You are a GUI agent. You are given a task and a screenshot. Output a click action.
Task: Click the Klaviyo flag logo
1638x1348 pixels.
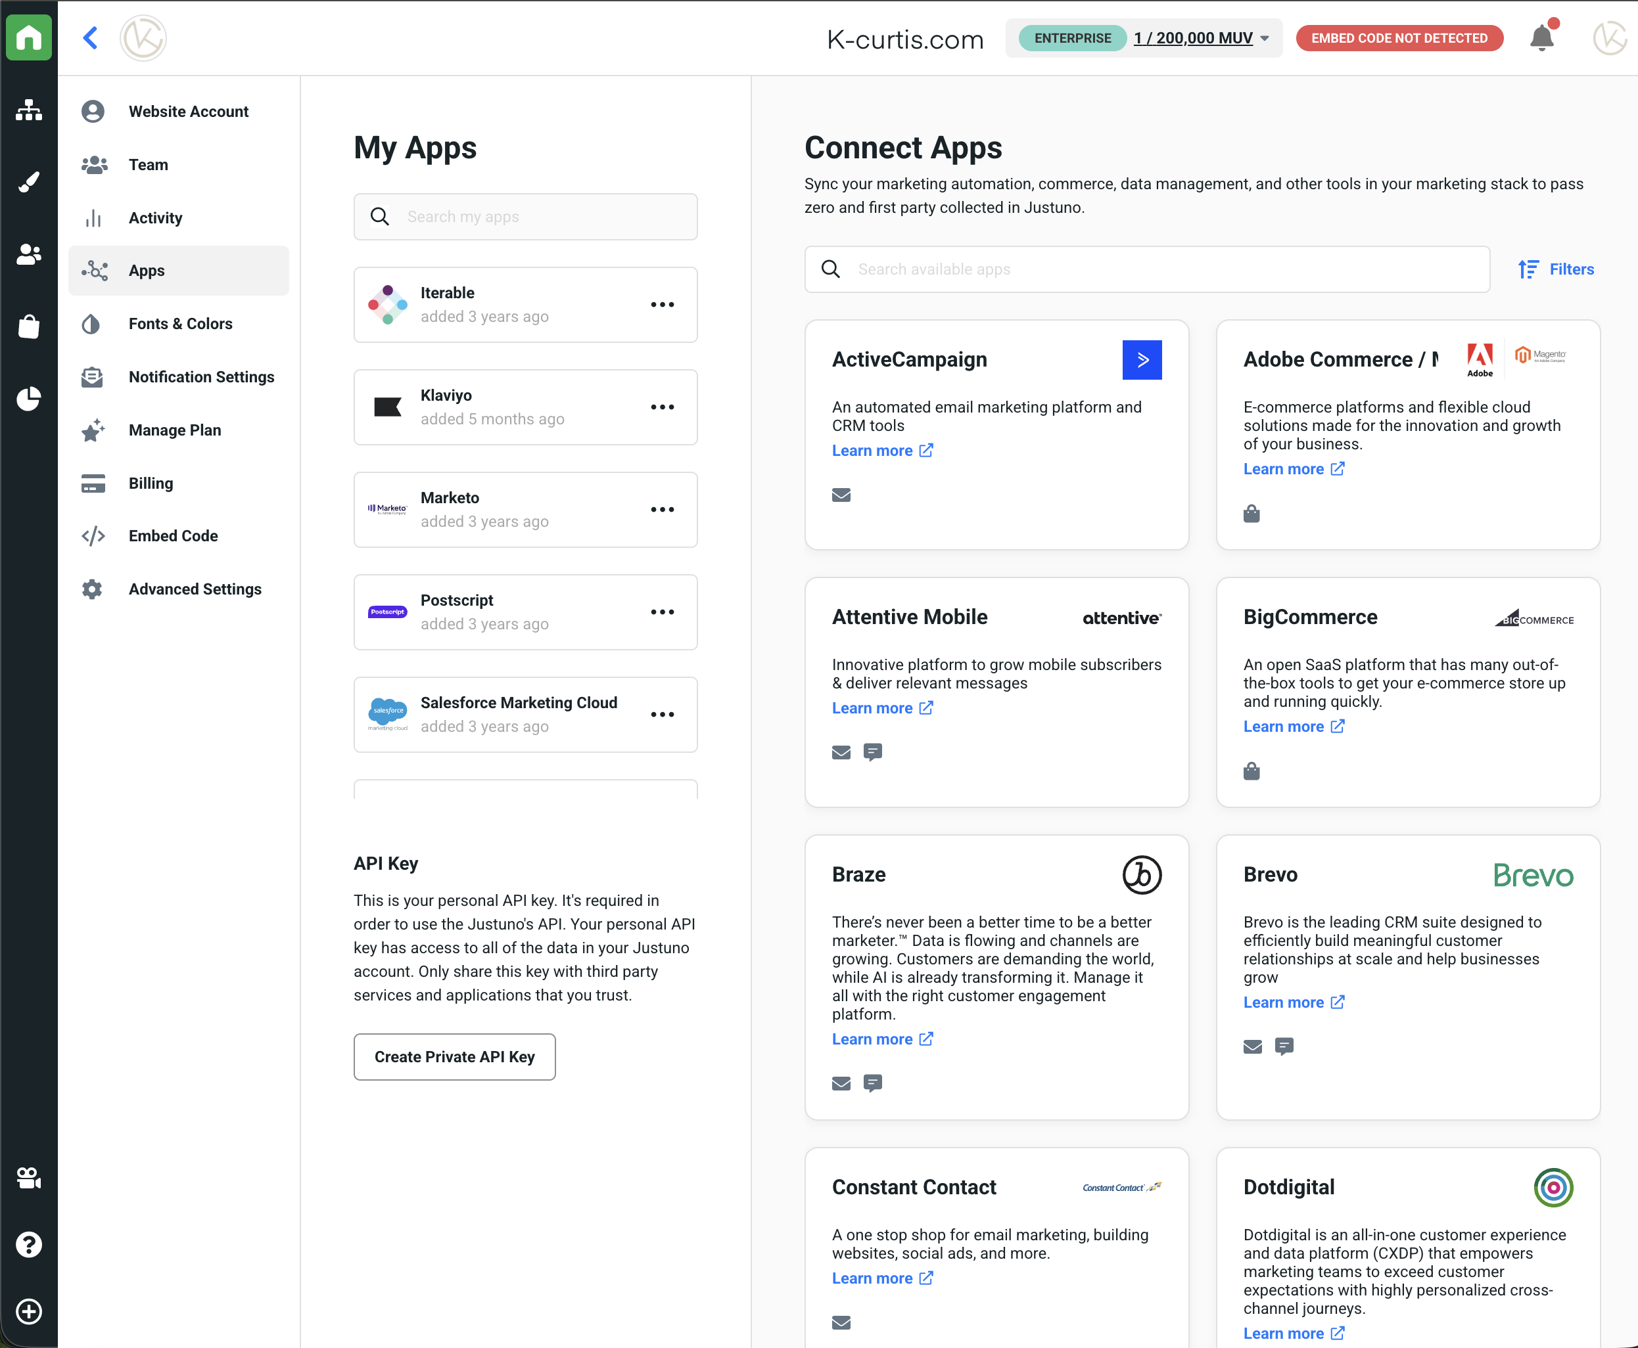(x=388, y=407)
